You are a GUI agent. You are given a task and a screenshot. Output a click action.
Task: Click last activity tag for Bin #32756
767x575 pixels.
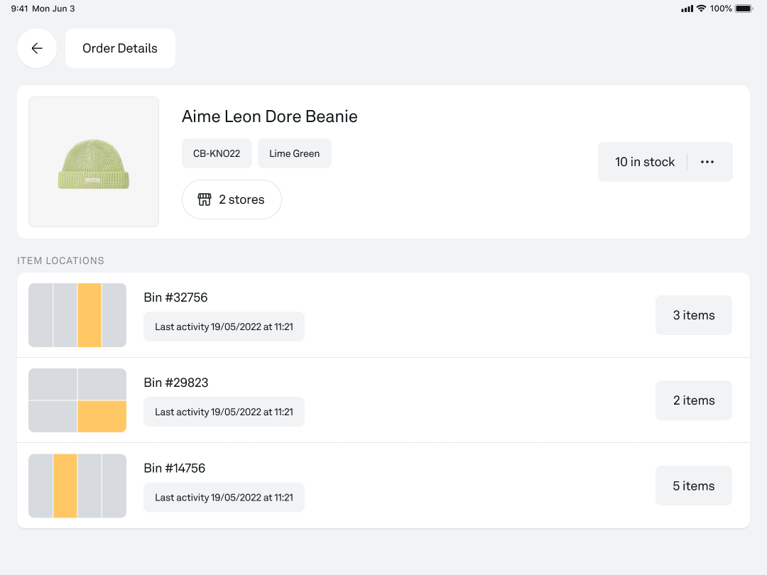tap(224, 327)
